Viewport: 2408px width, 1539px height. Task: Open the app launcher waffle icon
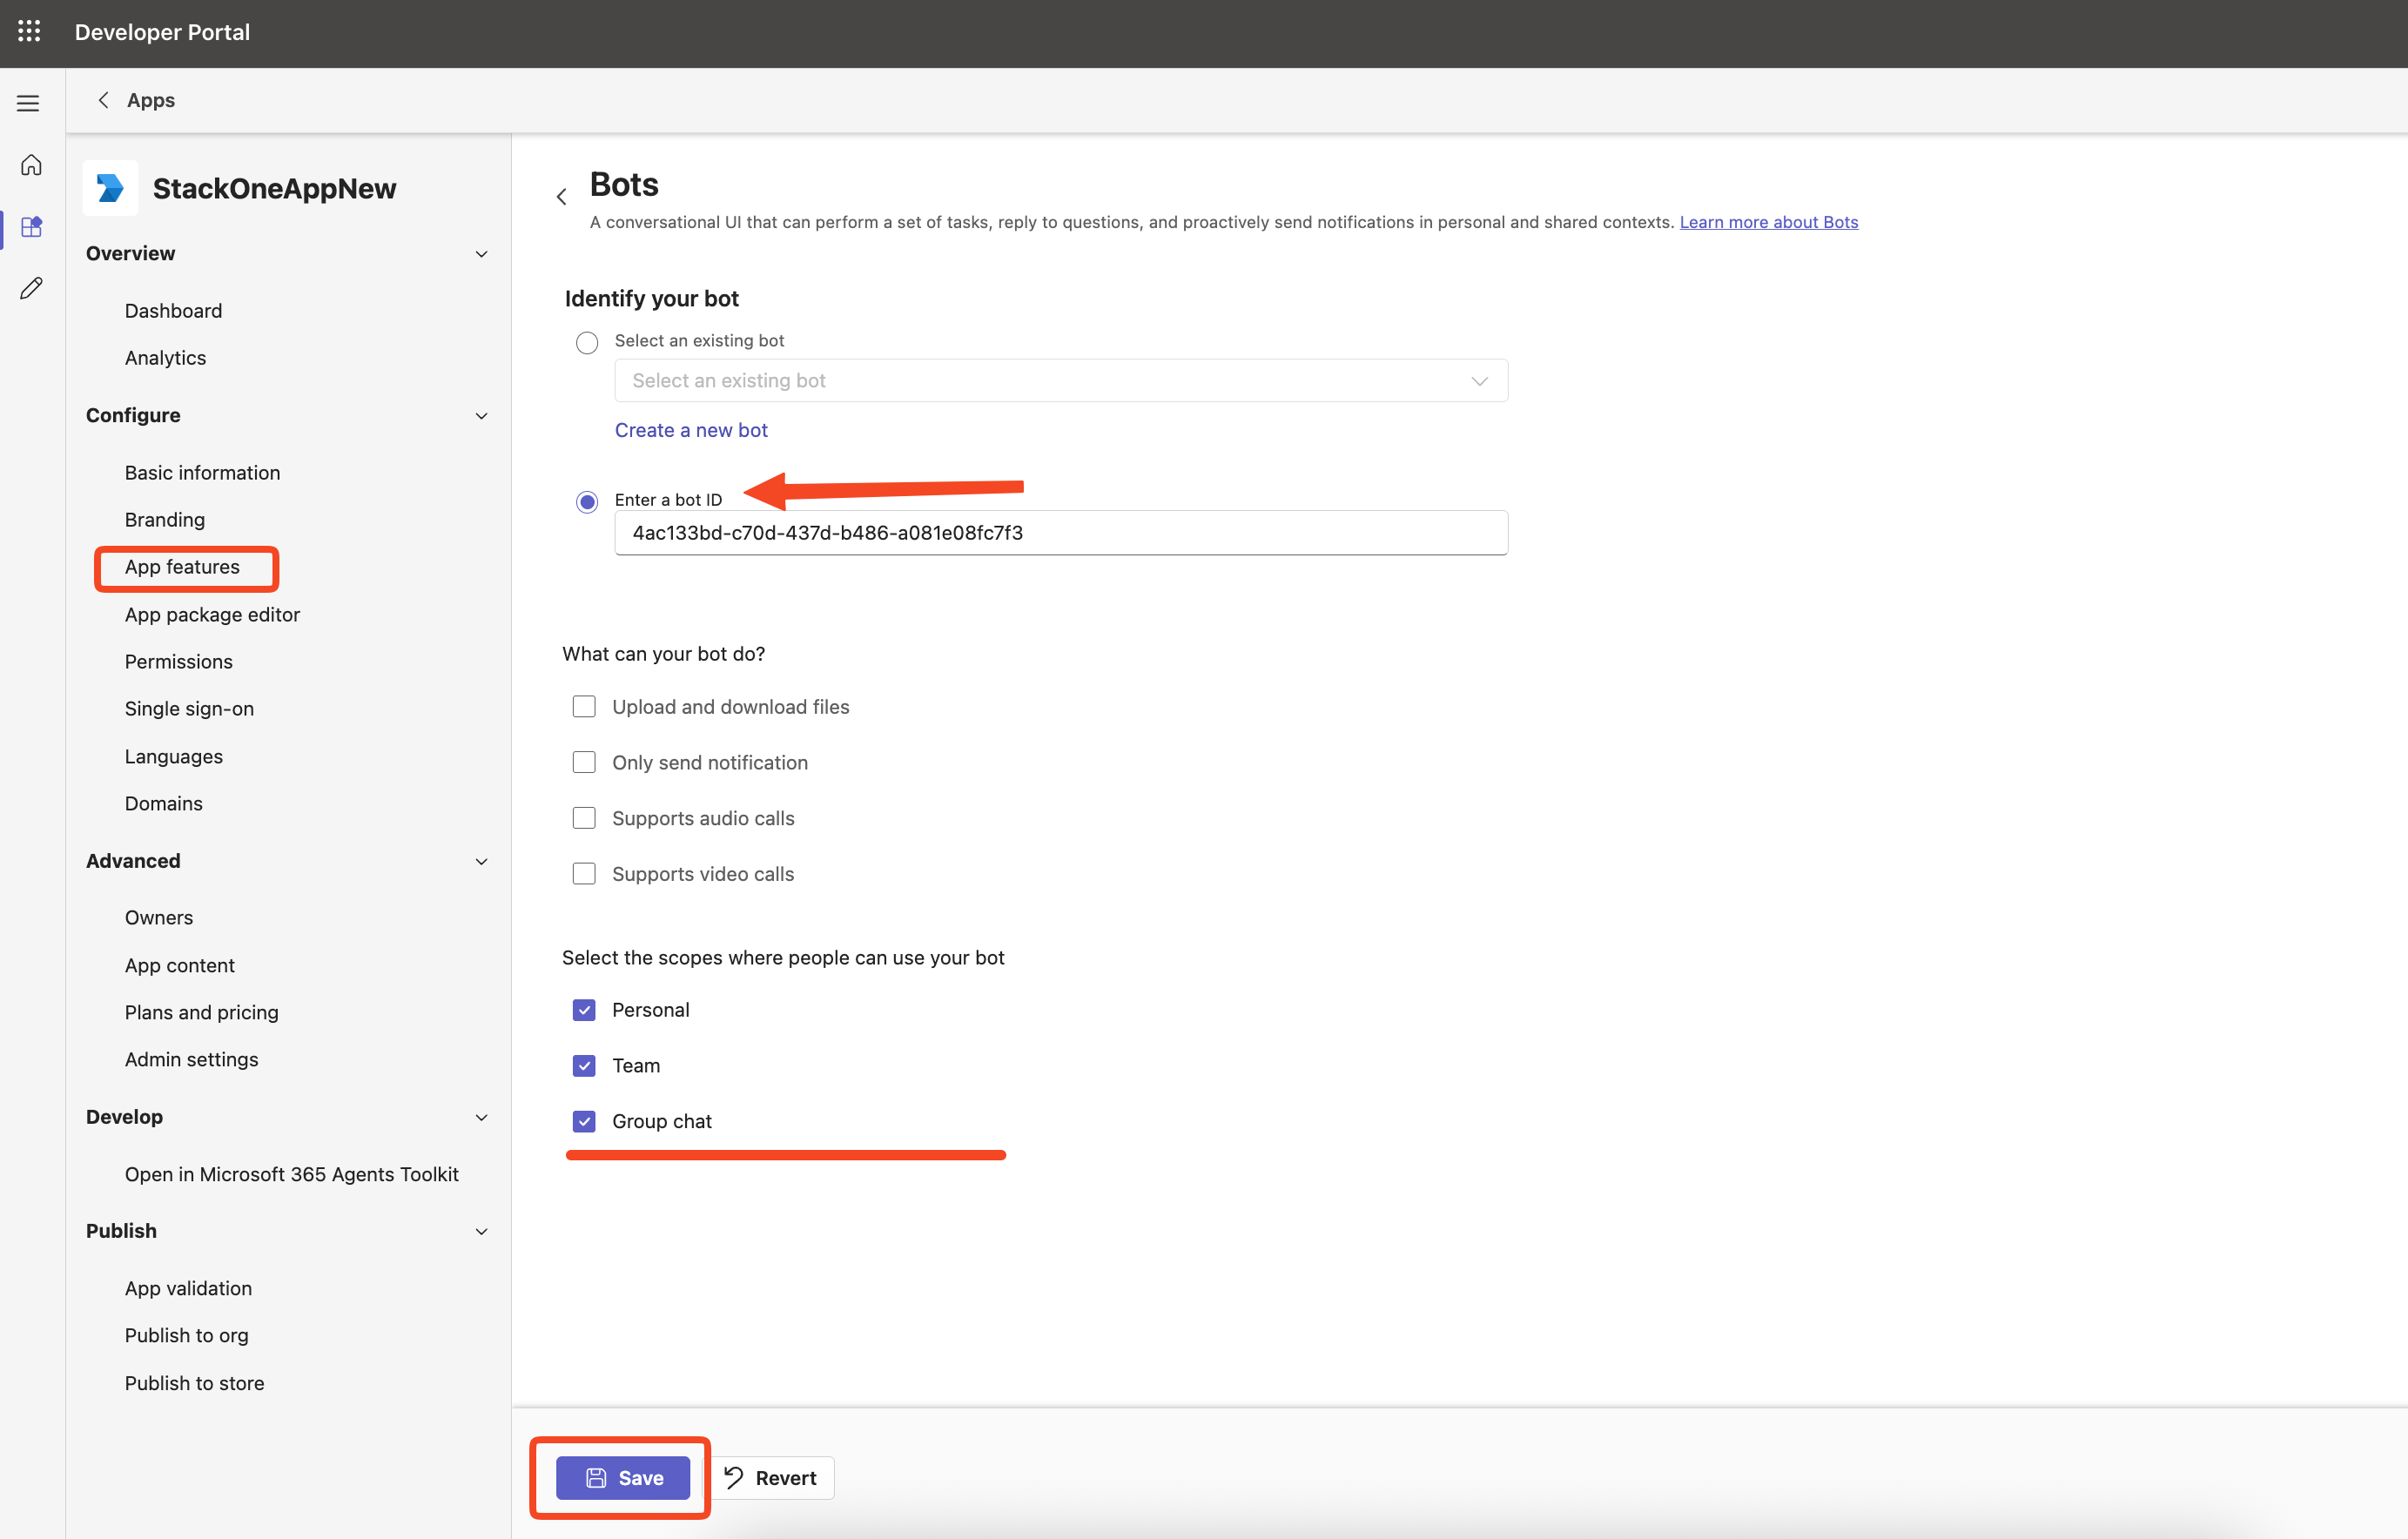pyautogui.click(x=29, y=32)
